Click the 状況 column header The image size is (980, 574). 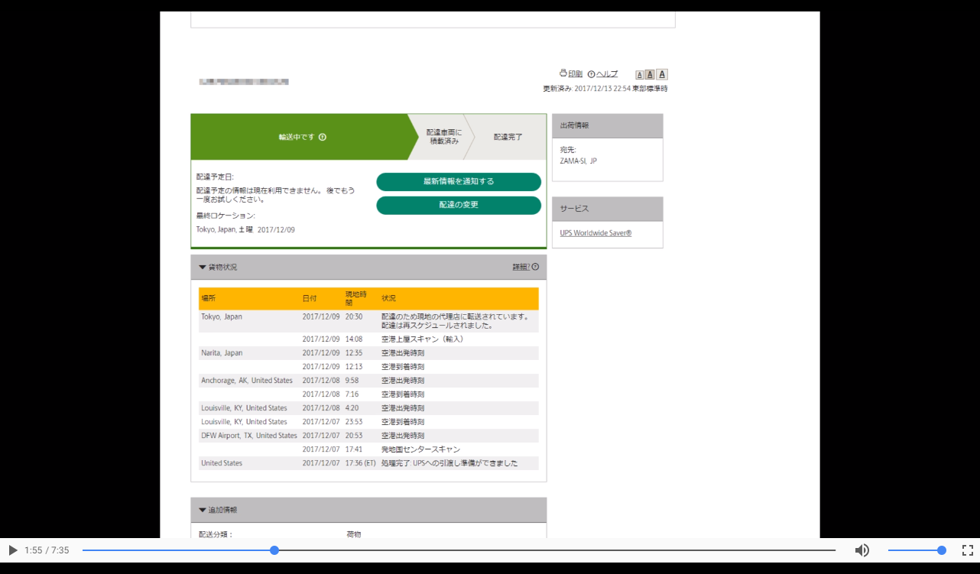pyautogui.click(x=388, y=298)
